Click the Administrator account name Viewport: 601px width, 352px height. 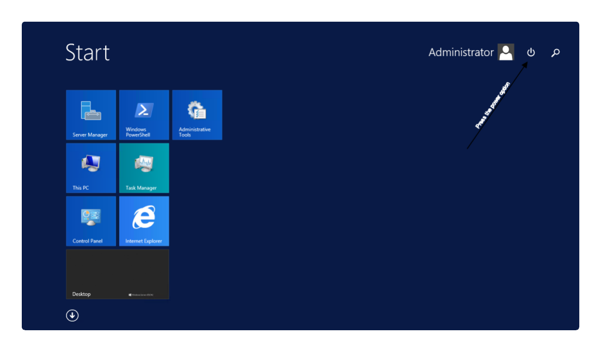pos(461,52)
